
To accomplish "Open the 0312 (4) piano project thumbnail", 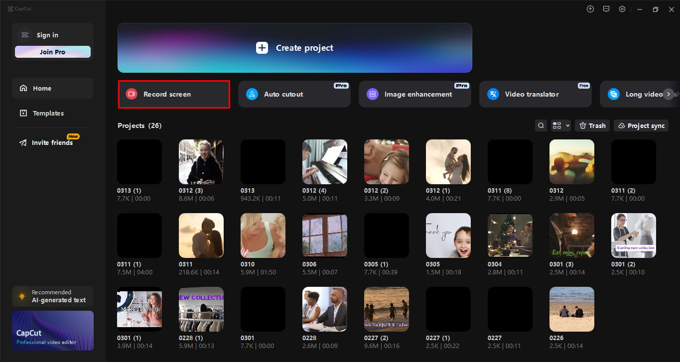I will coord(324,161).
